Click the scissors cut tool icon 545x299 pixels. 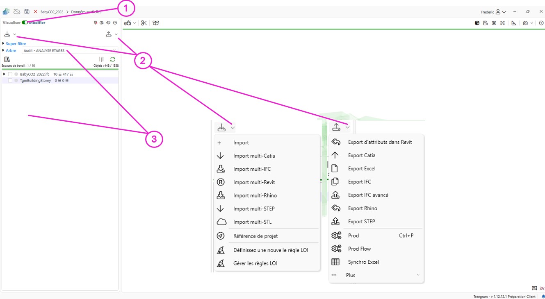point(144,23)
